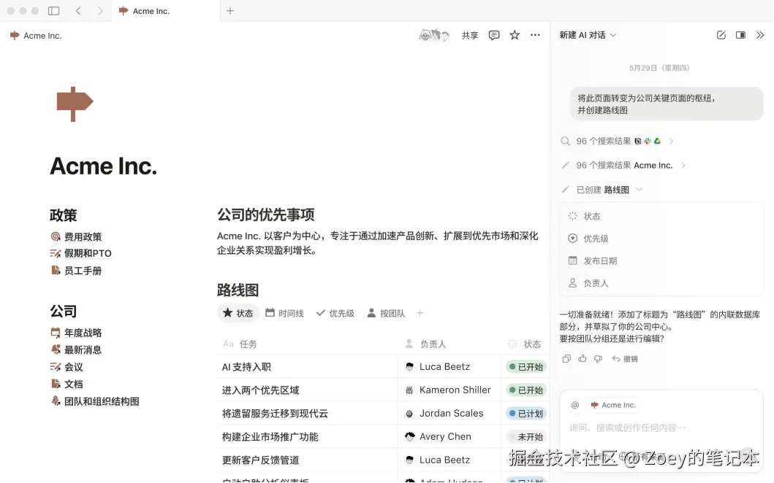
Task: Collapse the AI panel with double chevron
Action: click(760, 35)
